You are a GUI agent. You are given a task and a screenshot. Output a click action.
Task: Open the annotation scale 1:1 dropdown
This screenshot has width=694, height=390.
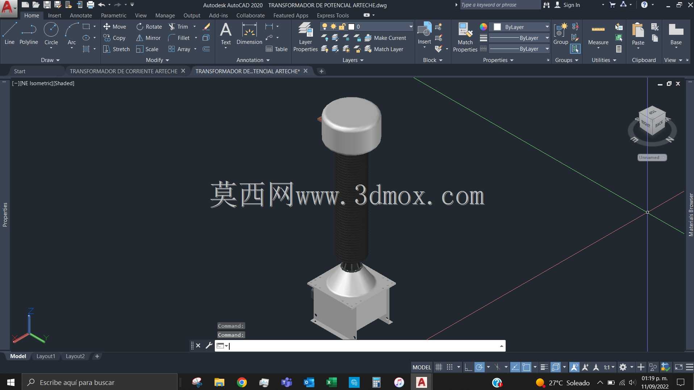609,367
